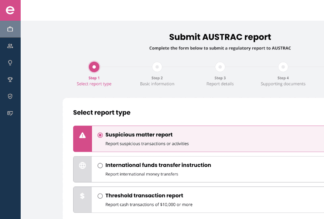324x219 pixels.
Task: Click the dollar sign icon on Threshold transaction
Action: 82,196
